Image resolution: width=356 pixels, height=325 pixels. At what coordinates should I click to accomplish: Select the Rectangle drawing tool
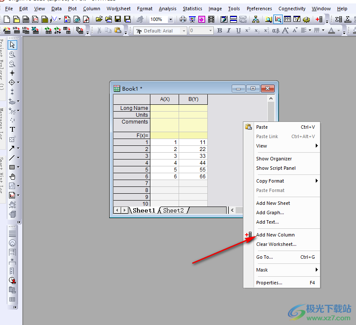click(12, 167)
